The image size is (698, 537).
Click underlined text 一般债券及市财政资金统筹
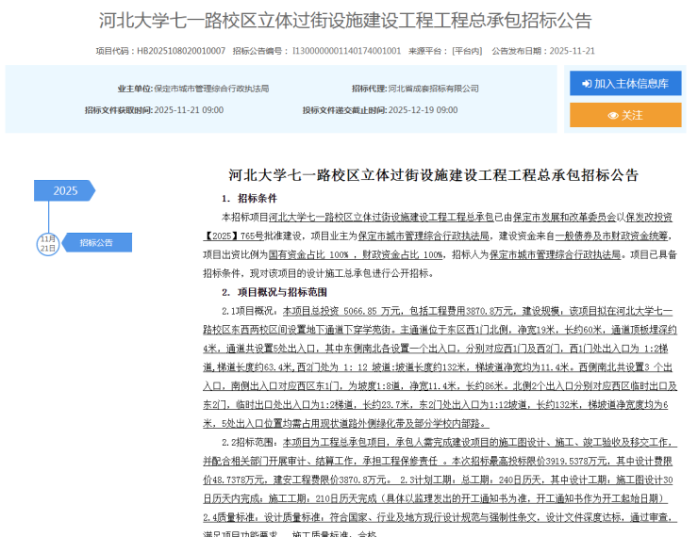[611, 236]
